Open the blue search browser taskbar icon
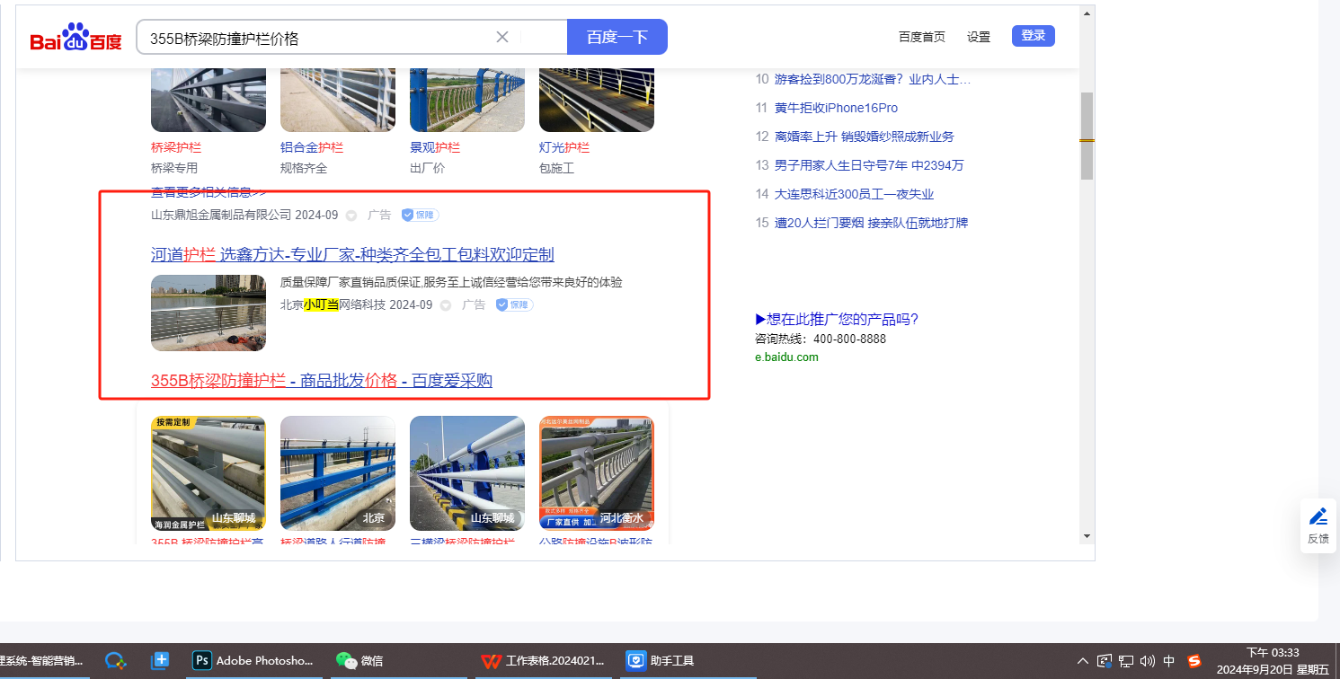 pos(115,661)
